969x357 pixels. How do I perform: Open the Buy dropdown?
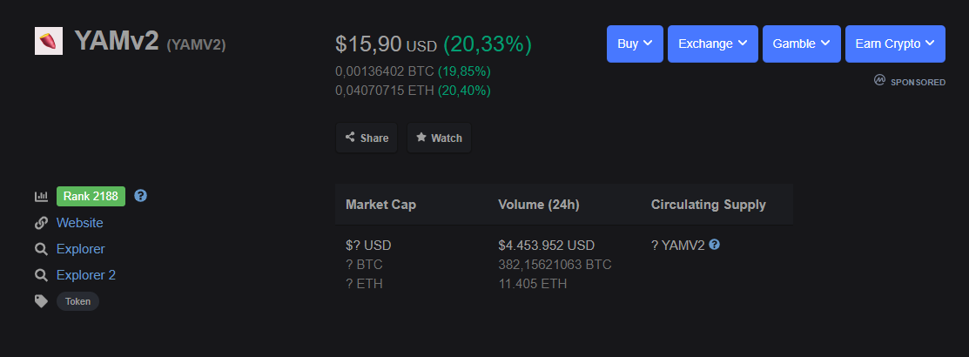(x=635, y=44)
